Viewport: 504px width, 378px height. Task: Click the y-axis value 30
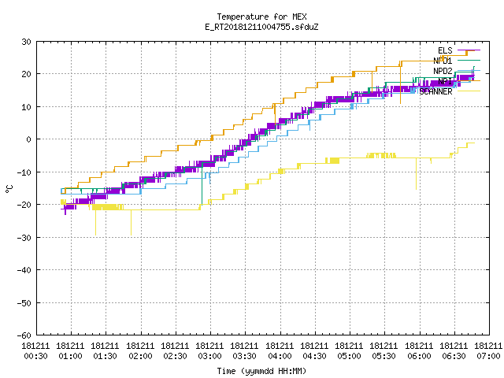(26, 42)
